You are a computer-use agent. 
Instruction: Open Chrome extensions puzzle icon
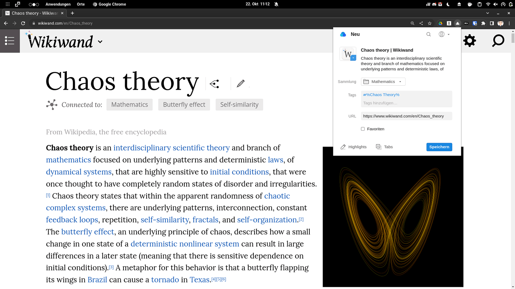point(483,23)
